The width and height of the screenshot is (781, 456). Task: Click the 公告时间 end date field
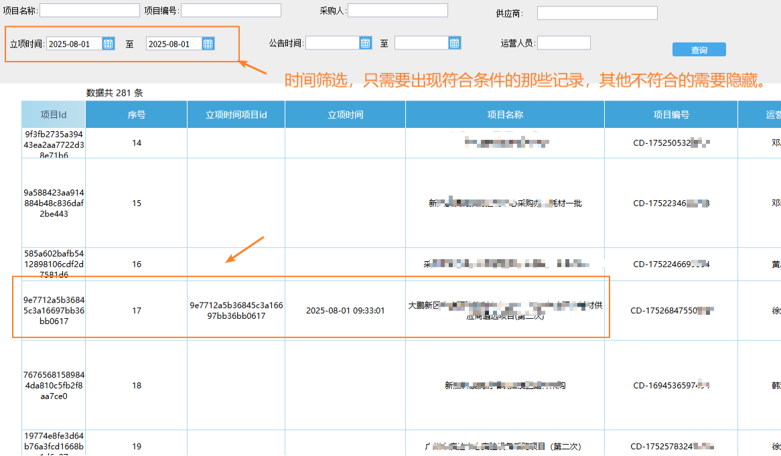422,44
